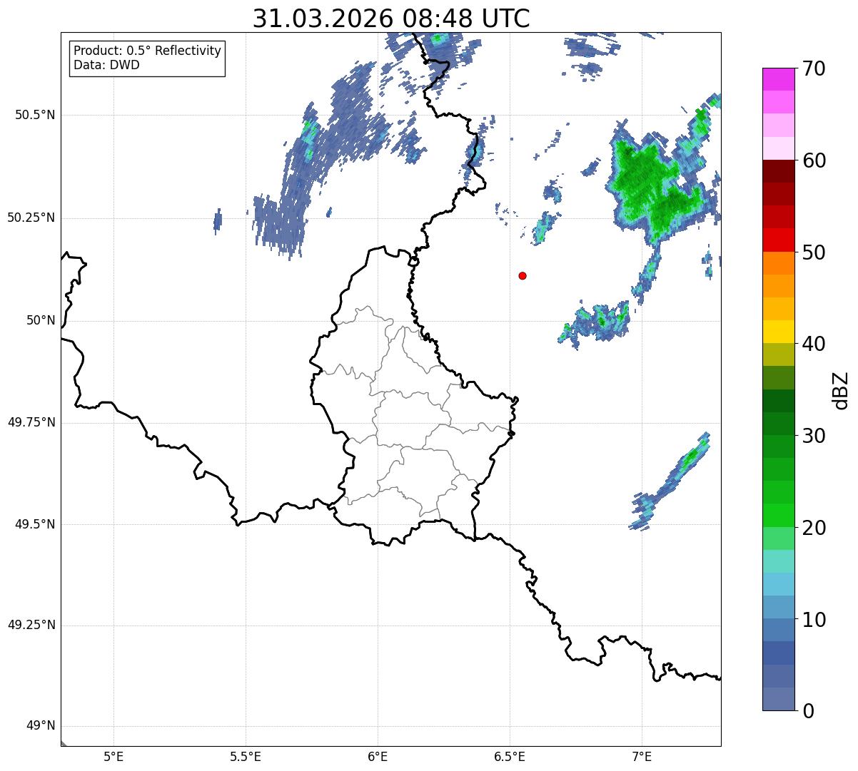Pick the yellow colorbar swatch above 40
Image resolution: width=858 pixels, height=771 pixels.
[779, 332]
